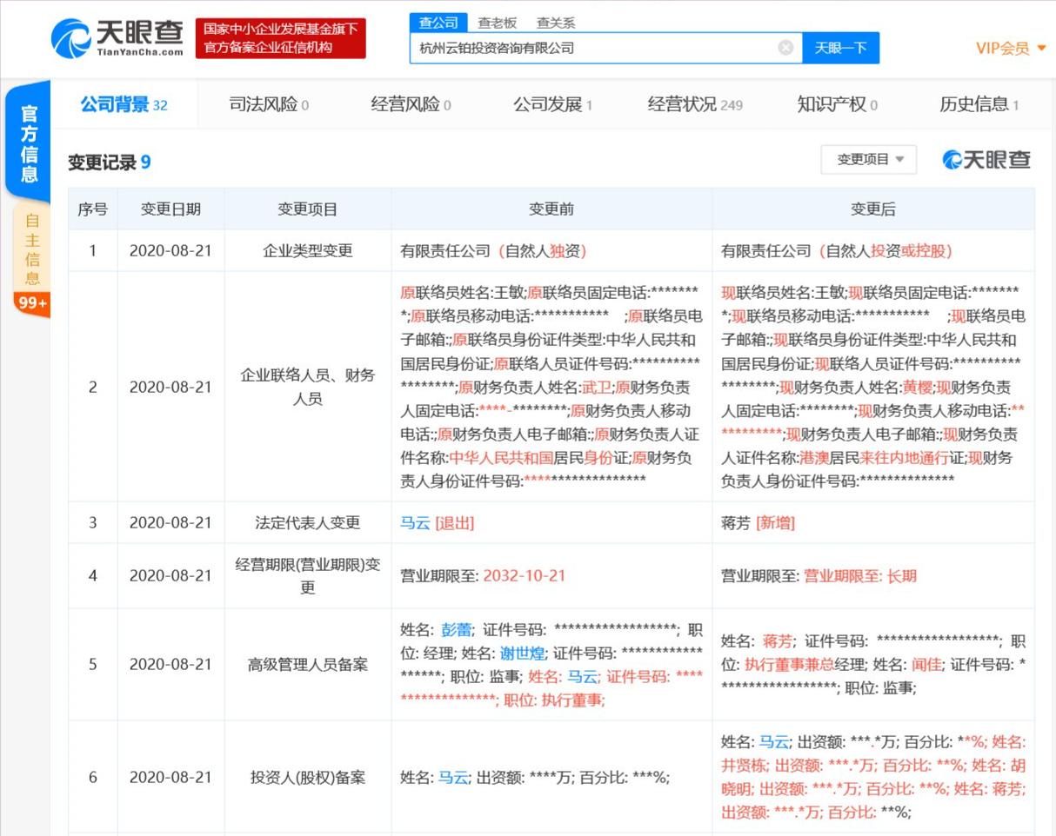The height and width of the screenshot is (836, 1056).
Task: Clear the search box with X icon
Action: pyautogui.click(x=785, y=48)
